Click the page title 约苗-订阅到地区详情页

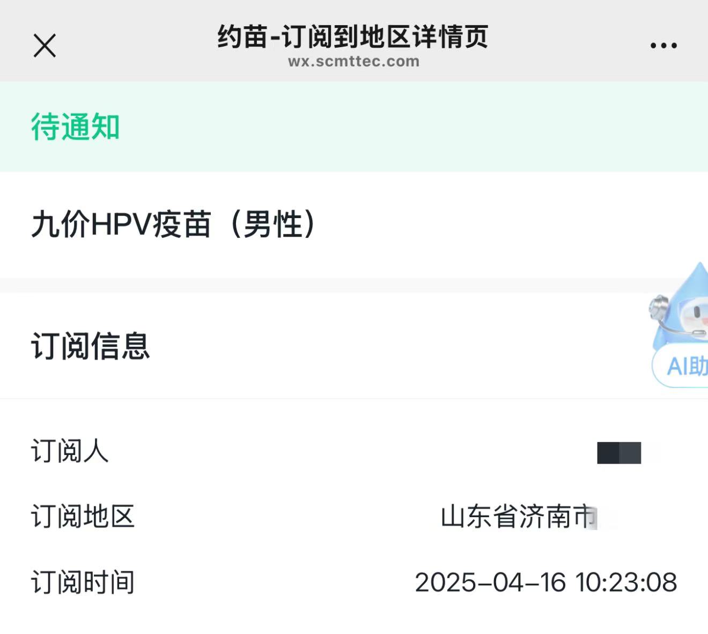coord(353,36)
